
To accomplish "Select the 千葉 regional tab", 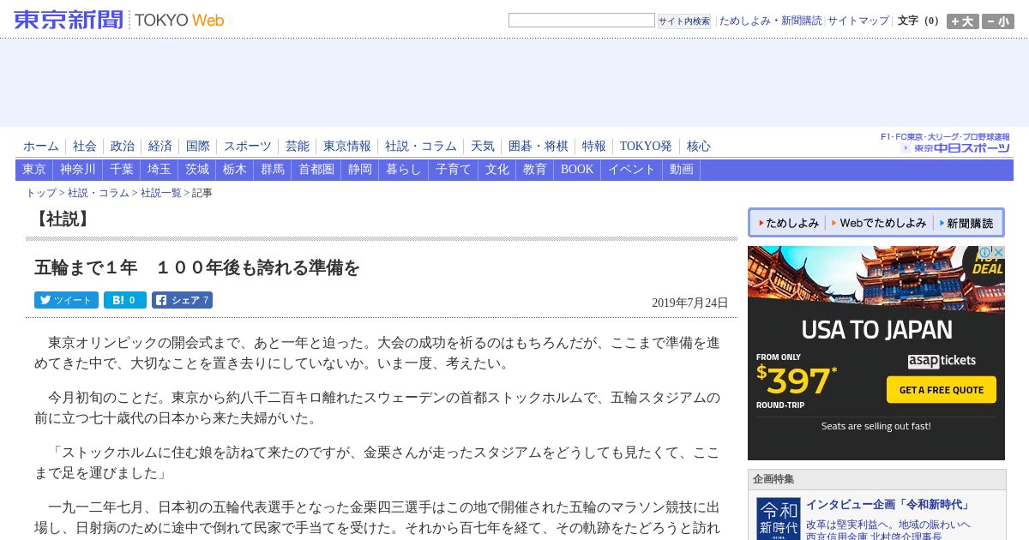I will pos(122,170).
